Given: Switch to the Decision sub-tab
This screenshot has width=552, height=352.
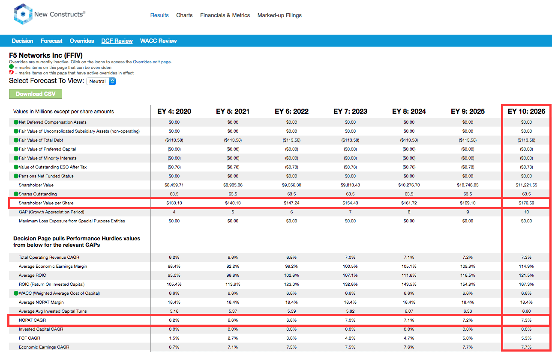Looking at the screenshot, I should 22,41.
